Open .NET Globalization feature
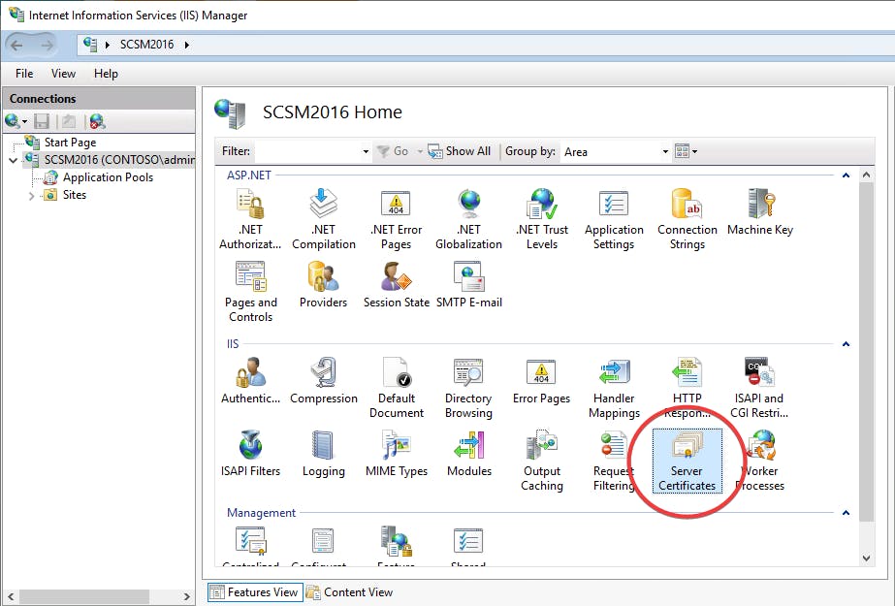Viewport: 895px width, 606px height. pyautogui.click(x=468, y=220)
